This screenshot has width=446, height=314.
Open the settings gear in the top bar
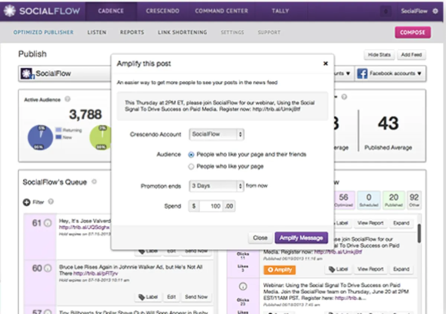point(435,11)
